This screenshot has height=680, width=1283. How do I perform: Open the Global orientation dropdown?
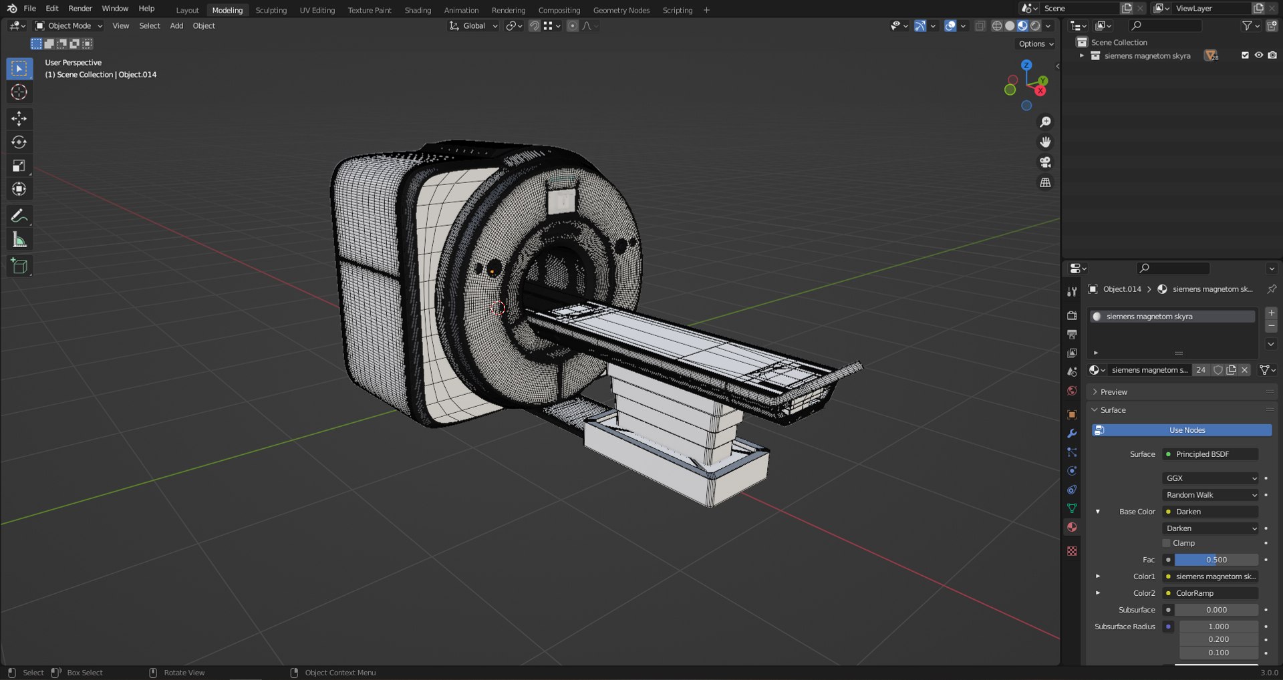coord(473,26)
